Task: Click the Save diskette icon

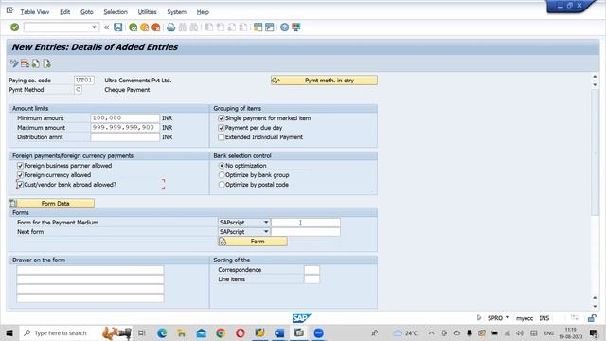Action: pos(117,27)
